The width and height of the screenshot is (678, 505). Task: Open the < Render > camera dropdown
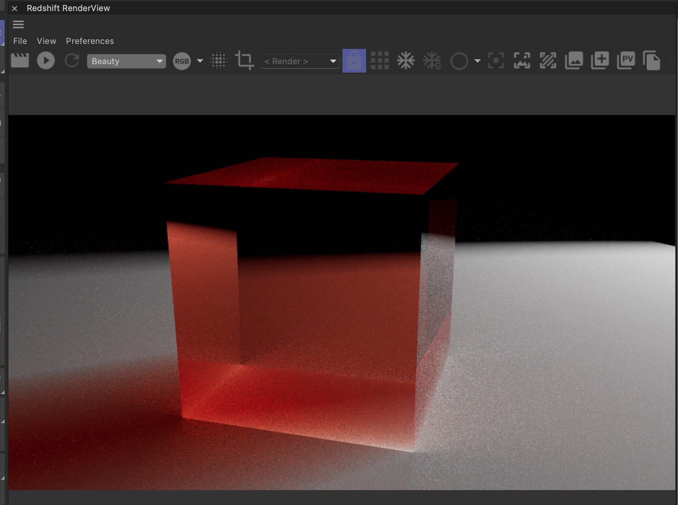(300, 61)
